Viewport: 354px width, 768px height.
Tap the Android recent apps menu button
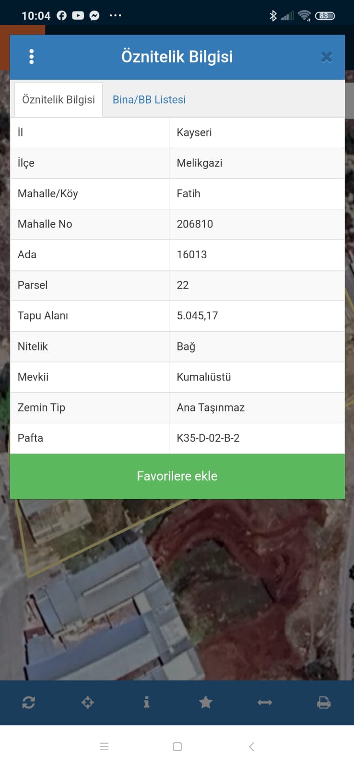pos(104,746)
